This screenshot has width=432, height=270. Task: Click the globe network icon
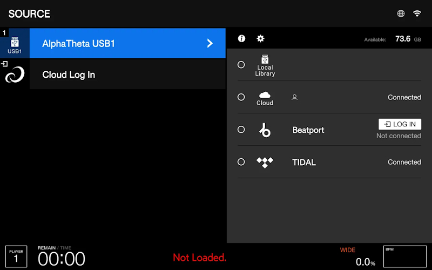pos(401,13)
